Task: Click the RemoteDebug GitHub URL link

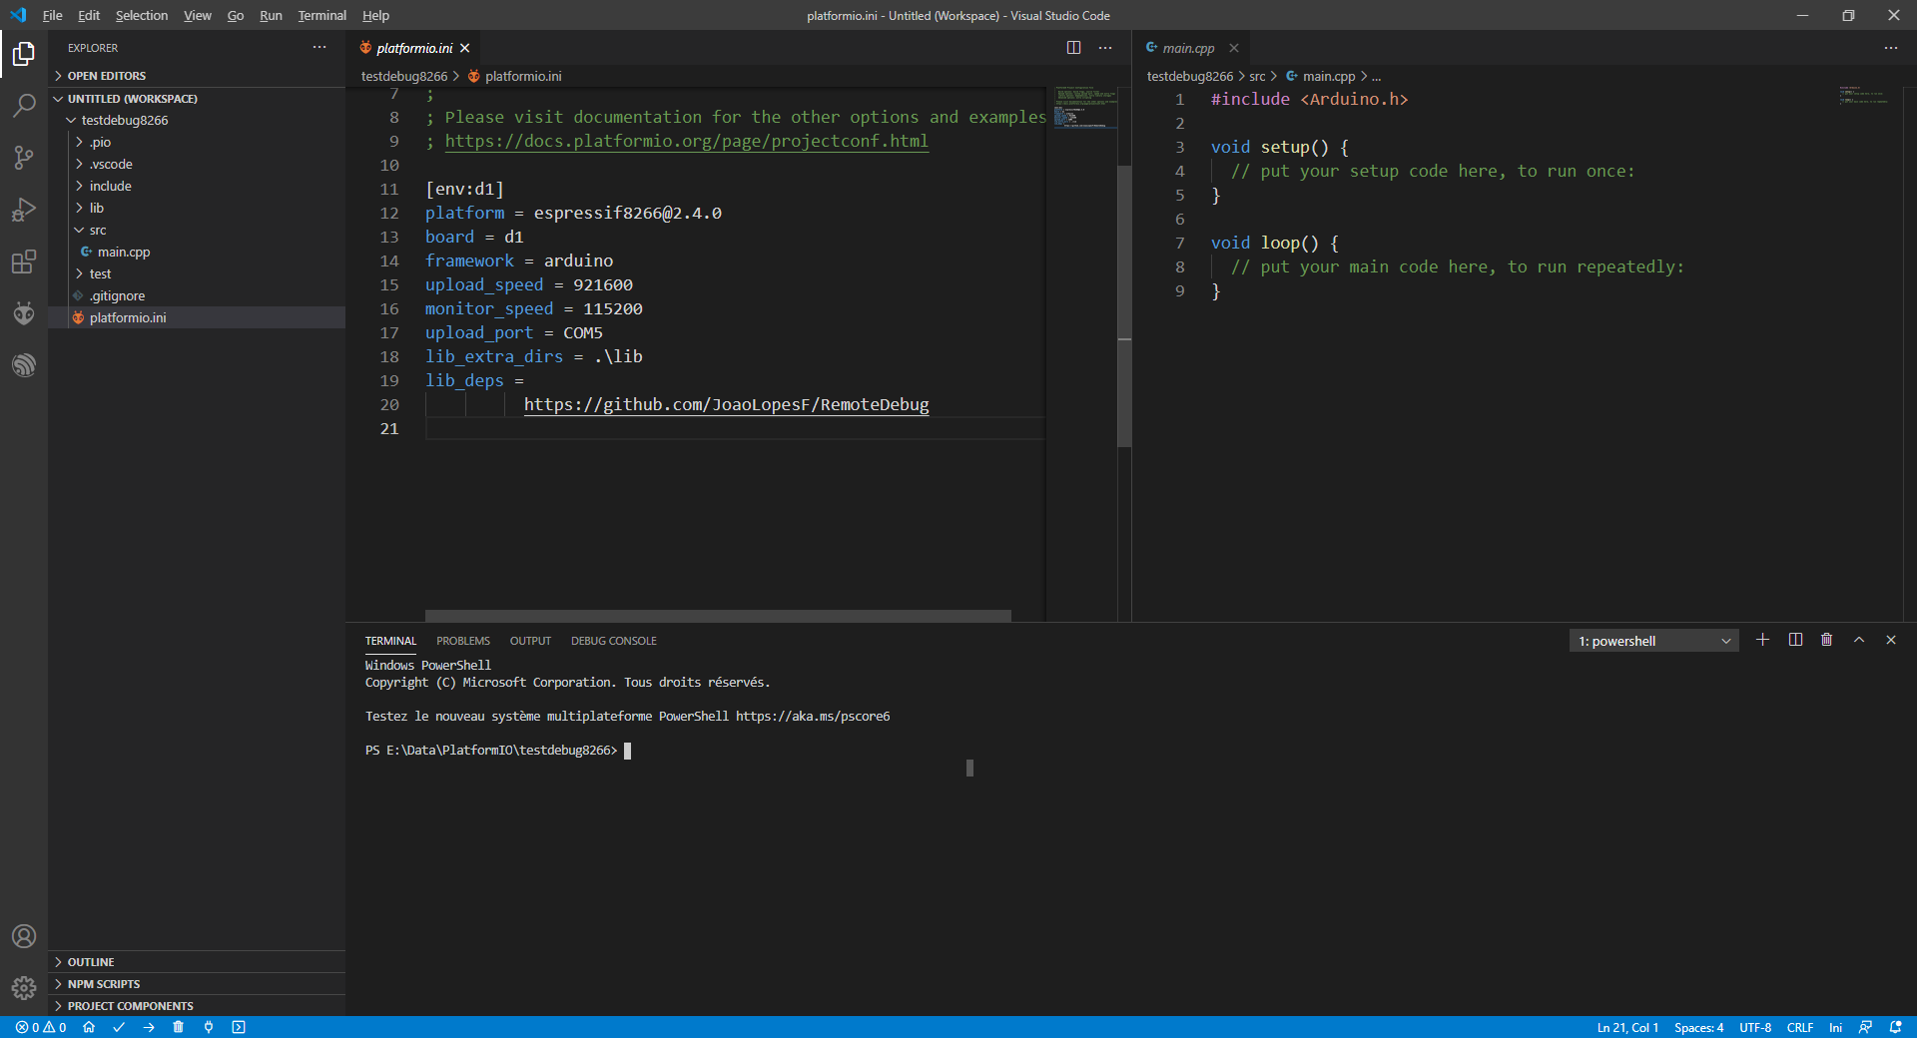Action: click(726, 404)
